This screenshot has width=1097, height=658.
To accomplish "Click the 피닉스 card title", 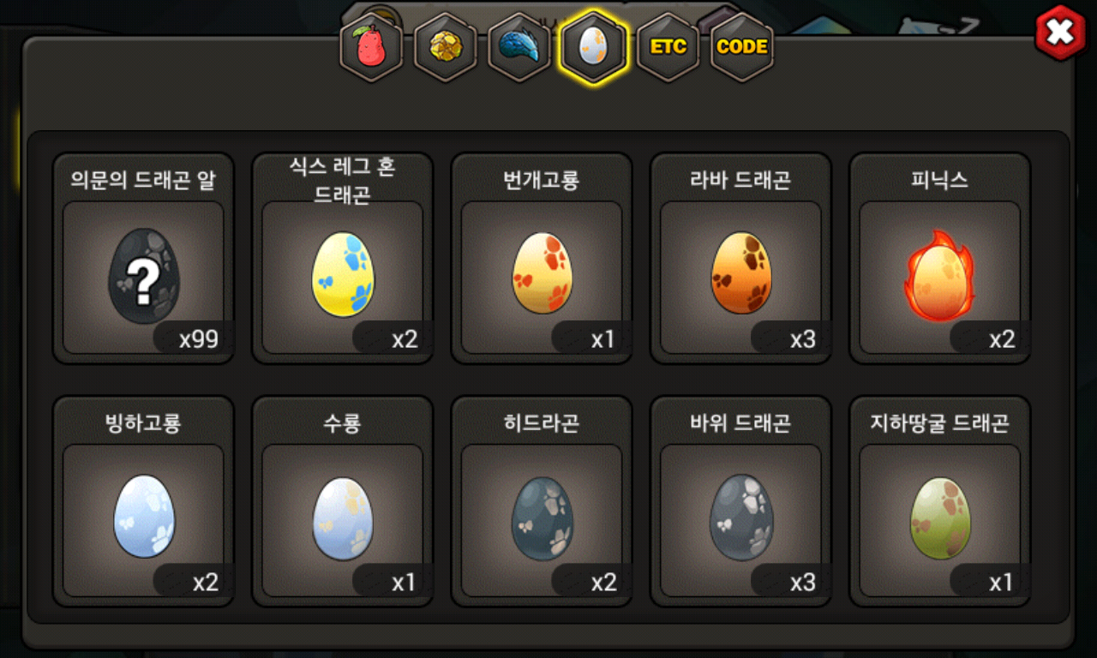I will point(940,180).
